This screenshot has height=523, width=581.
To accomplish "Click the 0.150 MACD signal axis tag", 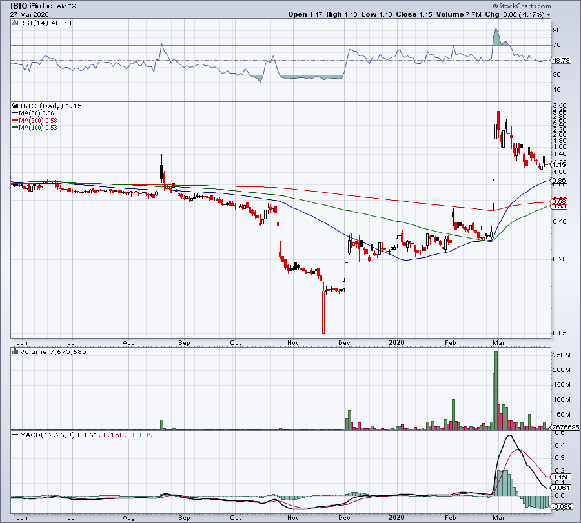I will click(561, 477).
